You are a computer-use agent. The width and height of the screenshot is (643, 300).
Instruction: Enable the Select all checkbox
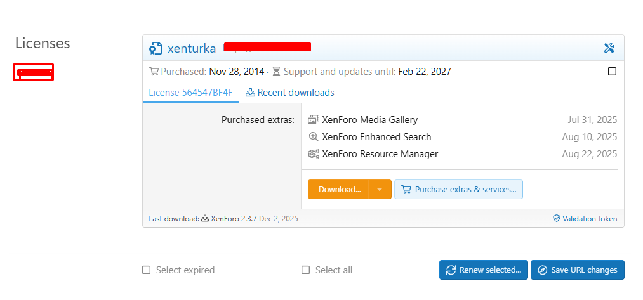305,270
